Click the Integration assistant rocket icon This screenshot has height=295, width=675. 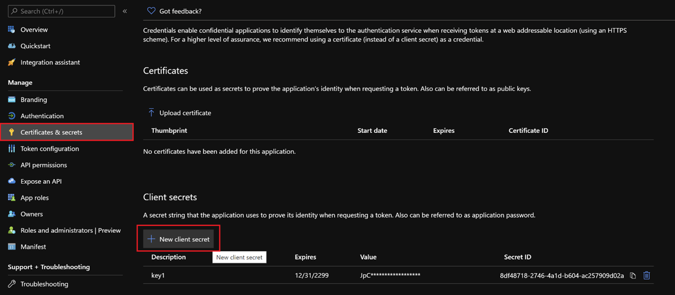[x=12, y=63]
